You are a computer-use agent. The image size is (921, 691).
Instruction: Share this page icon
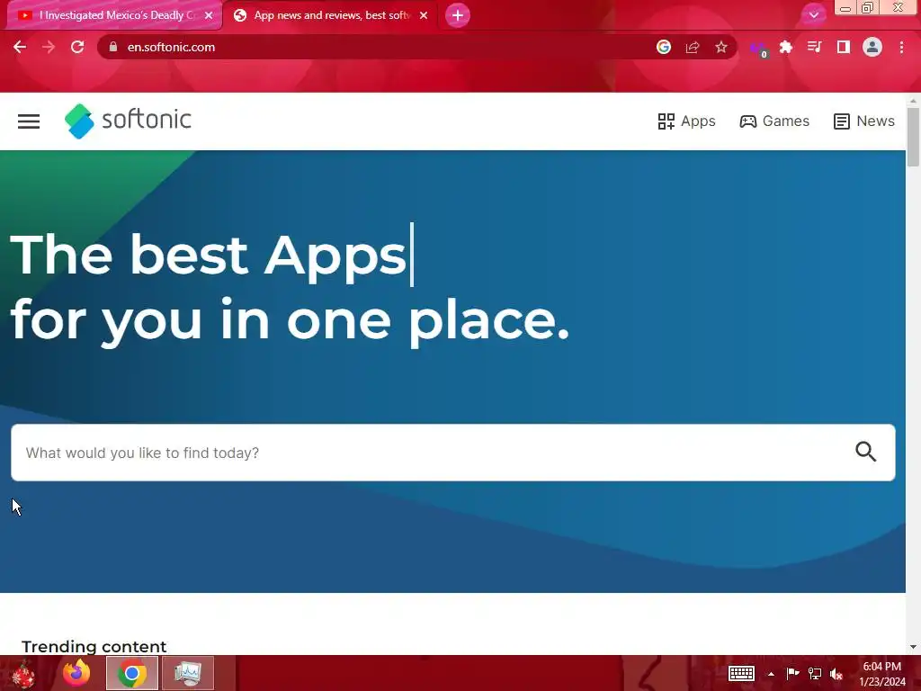coord(693,47)
